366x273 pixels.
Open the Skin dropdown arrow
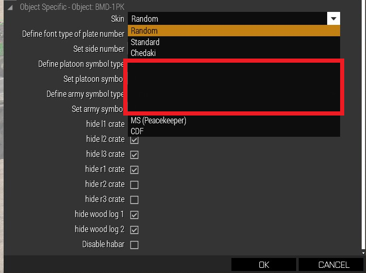[x=334, y=19]
